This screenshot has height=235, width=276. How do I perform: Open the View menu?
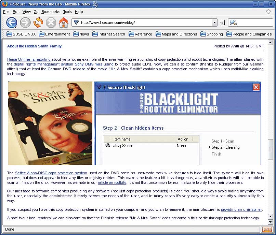point(27,12)
